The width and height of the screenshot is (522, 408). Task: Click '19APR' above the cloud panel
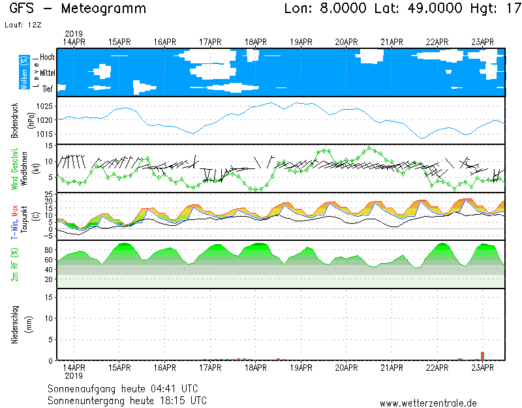tap(301, 42)
